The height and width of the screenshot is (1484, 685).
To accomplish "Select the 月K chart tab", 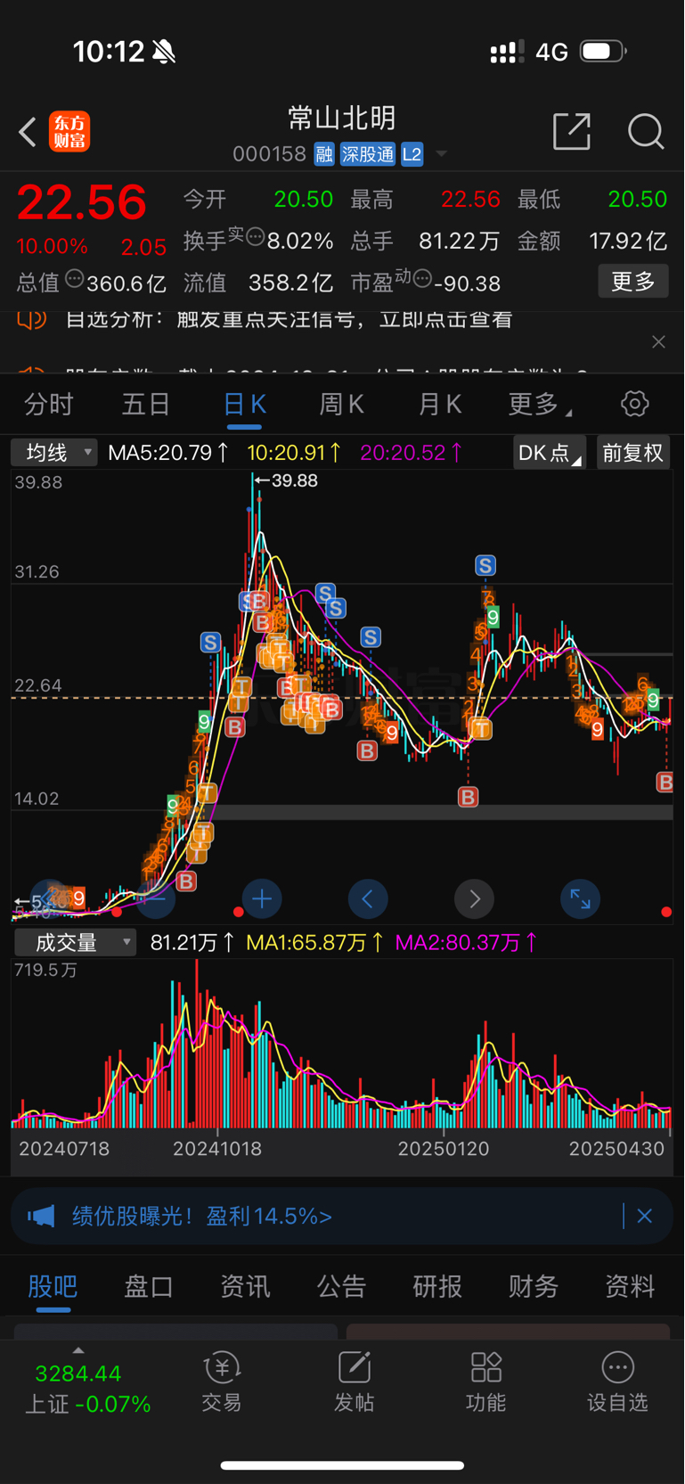I will (x=439, y=405).
